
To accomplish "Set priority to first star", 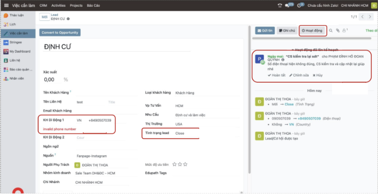I will click(x=175, y=164).
